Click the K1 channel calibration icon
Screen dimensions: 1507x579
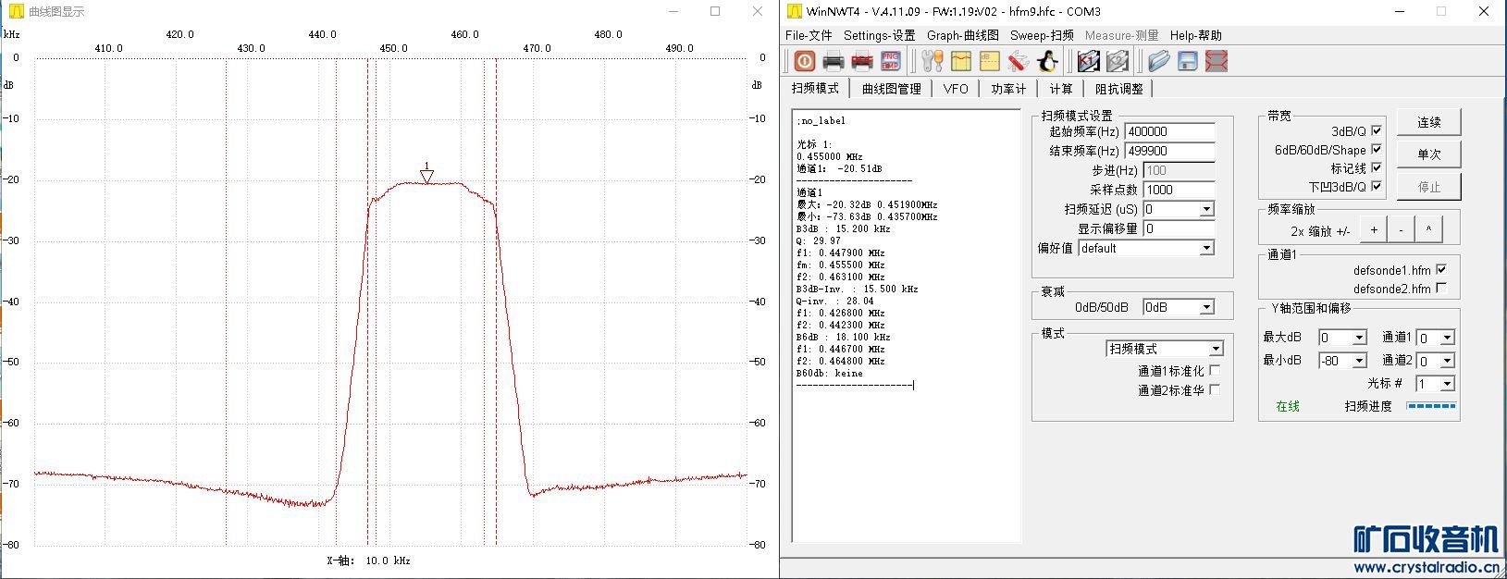click(1089, 61)
